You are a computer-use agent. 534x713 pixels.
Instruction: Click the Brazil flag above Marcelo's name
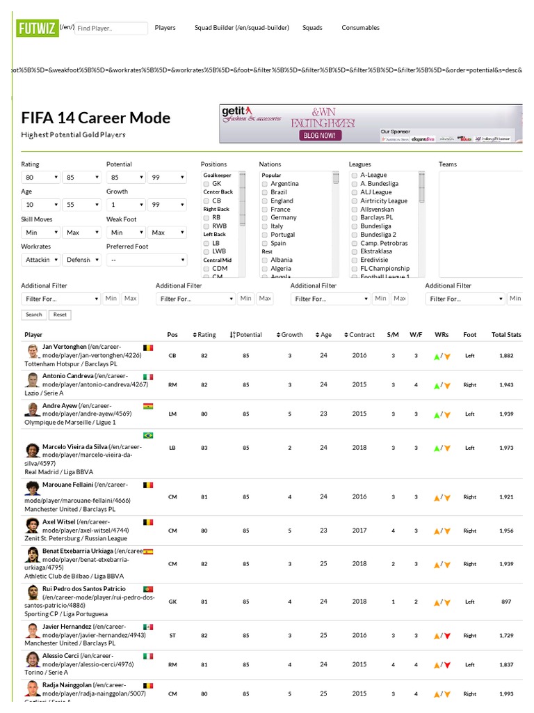[x=148, y=435]
